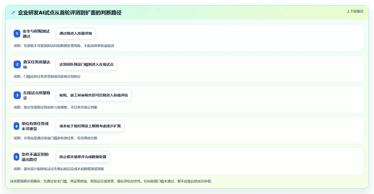The height and width of the screenshot is (194, 374).
Task: Click the note 退出设计能降低试点失败后的沉没成本
Action: [x=59, y=169]
